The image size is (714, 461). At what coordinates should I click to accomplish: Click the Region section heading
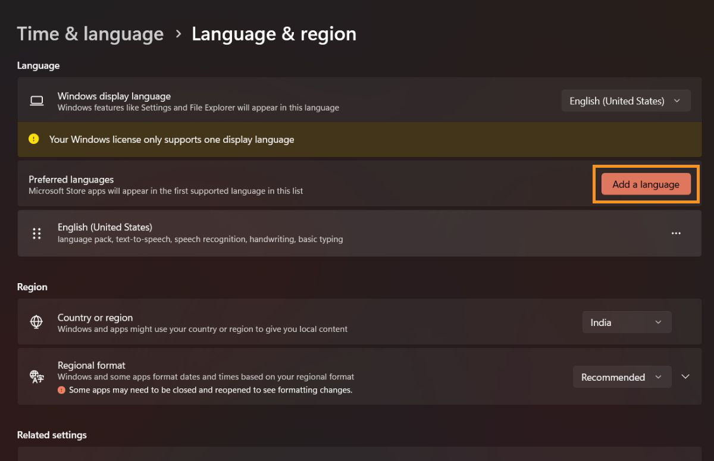(x=32, y=287)
